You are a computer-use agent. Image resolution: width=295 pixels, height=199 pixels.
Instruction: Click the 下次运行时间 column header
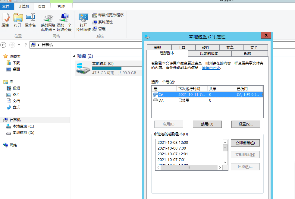coord(192,89)
